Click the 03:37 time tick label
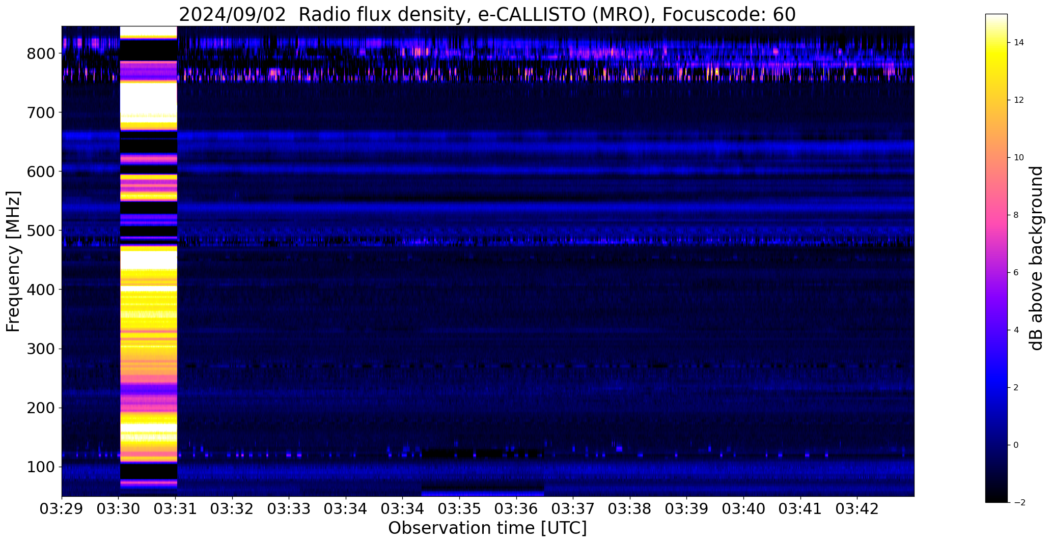1052x543 pixels. 573,509
